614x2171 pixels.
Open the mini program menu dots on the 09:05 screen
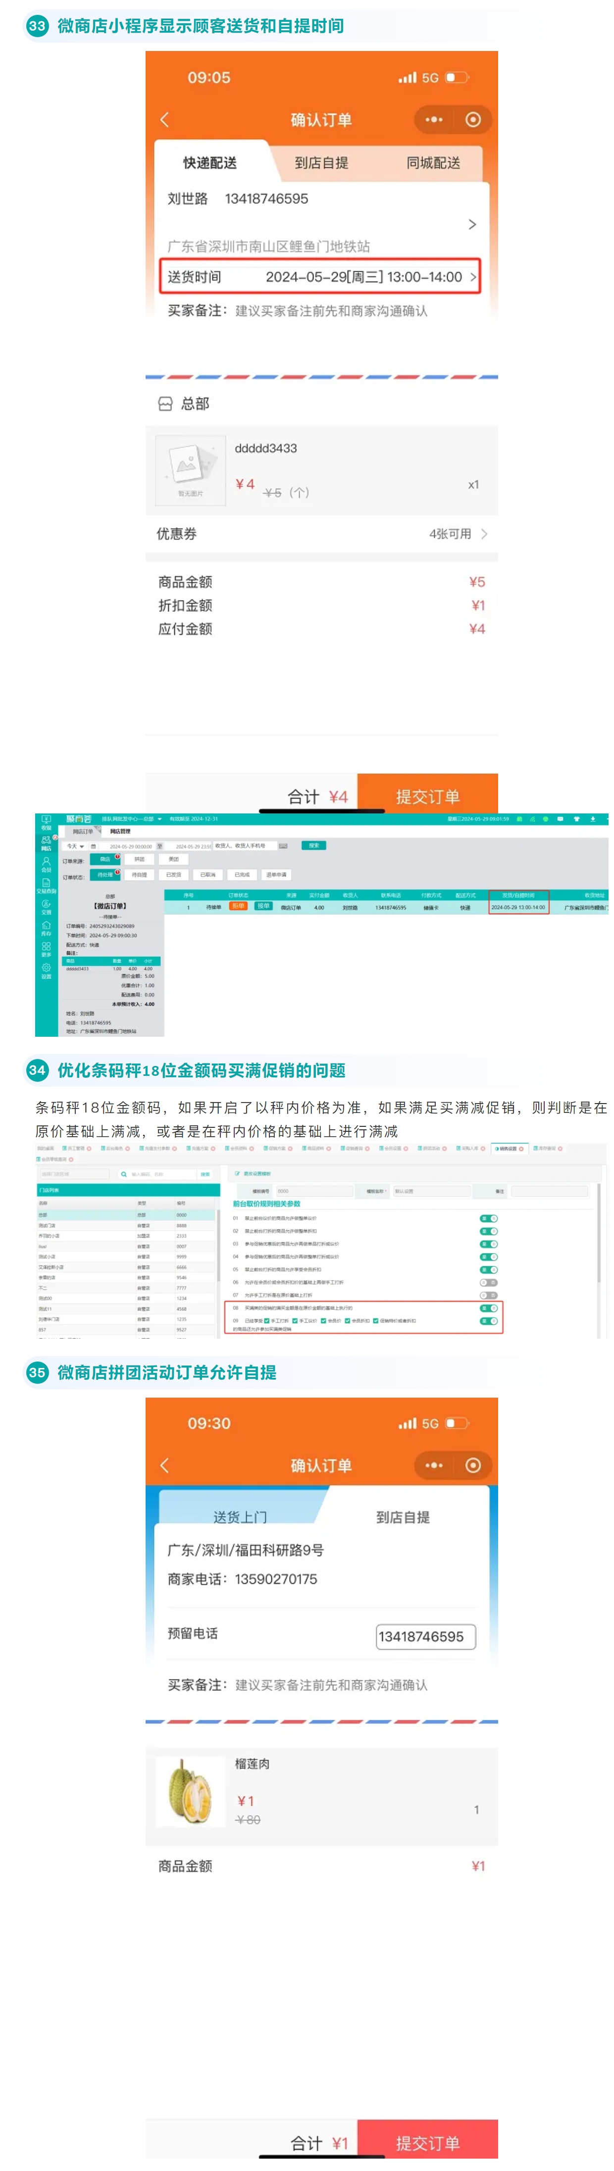[x=433, y=120]
